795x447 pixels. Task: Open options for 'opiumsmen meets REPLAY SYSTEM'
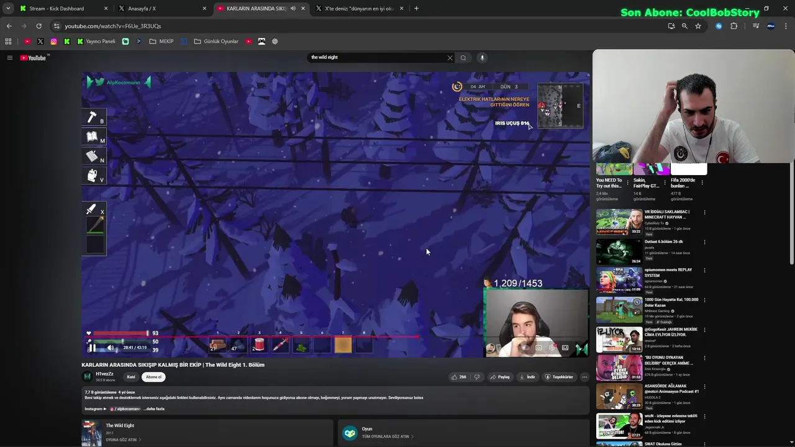pos(704,271)
